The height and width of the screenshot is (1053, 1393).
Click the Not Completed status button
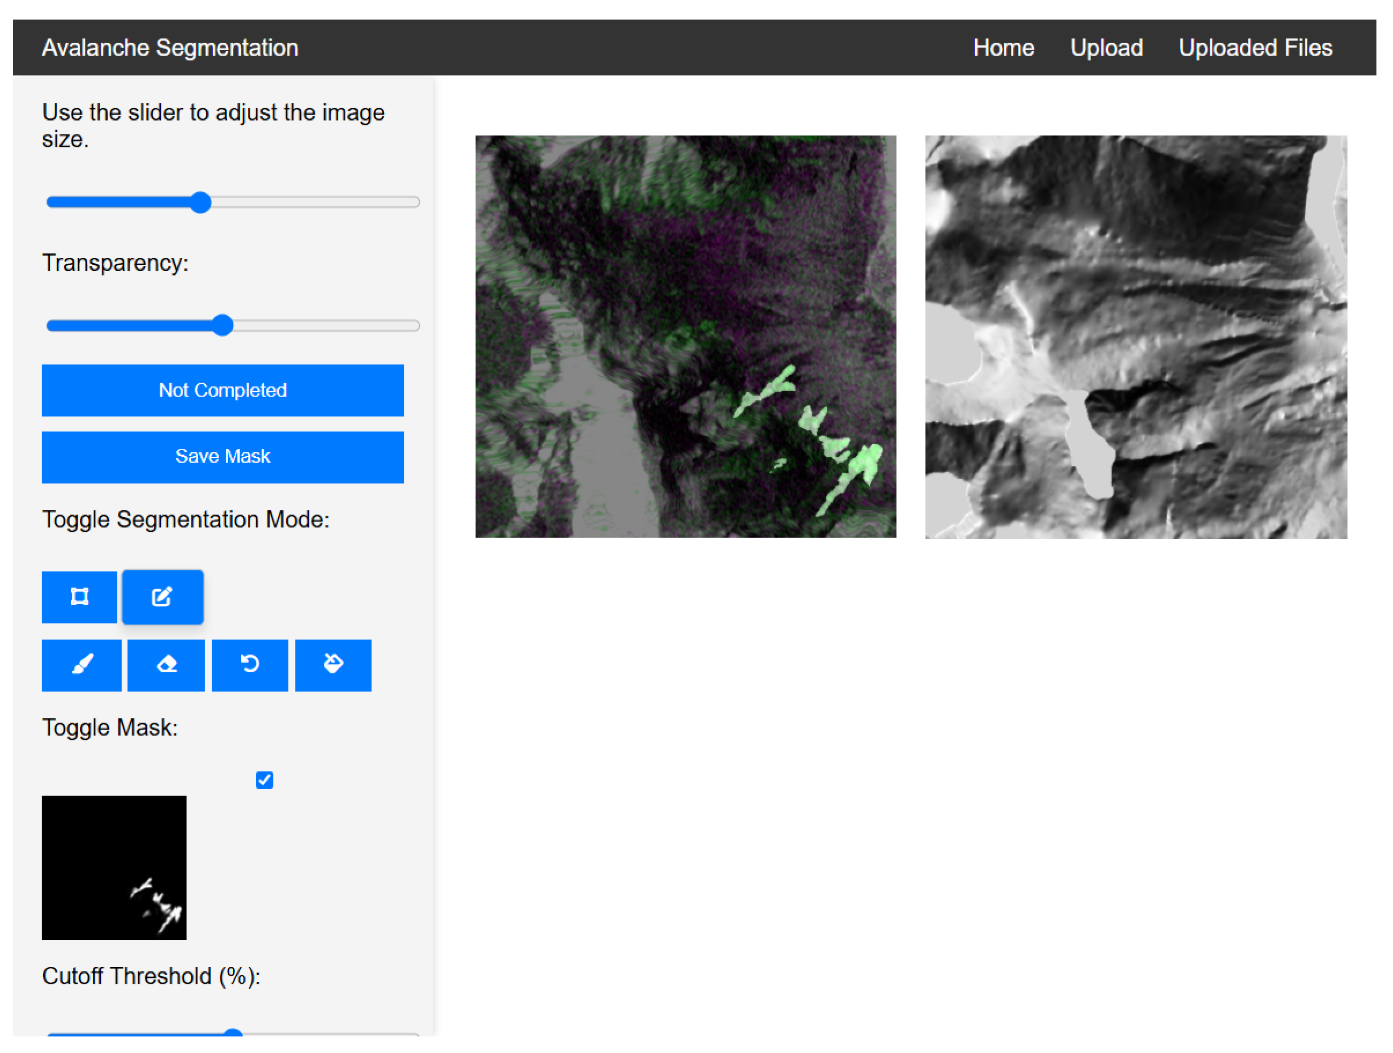pos(222,390)
